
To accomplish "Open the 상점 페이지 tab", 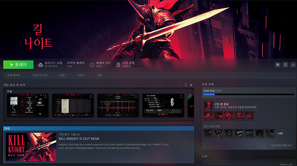I will (13, 75).
